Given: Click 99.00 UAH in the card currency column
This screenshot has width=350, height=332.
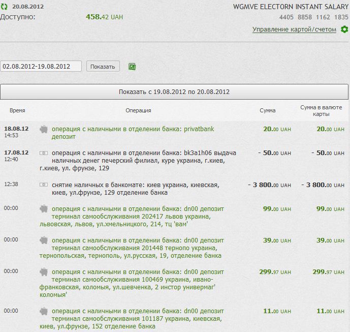Looking at the screenshot, I should pyautogui.click(x=330, y=209).
